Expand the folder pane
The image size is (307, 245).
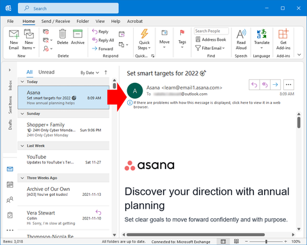pyautogui.click(x=10, y=70)
